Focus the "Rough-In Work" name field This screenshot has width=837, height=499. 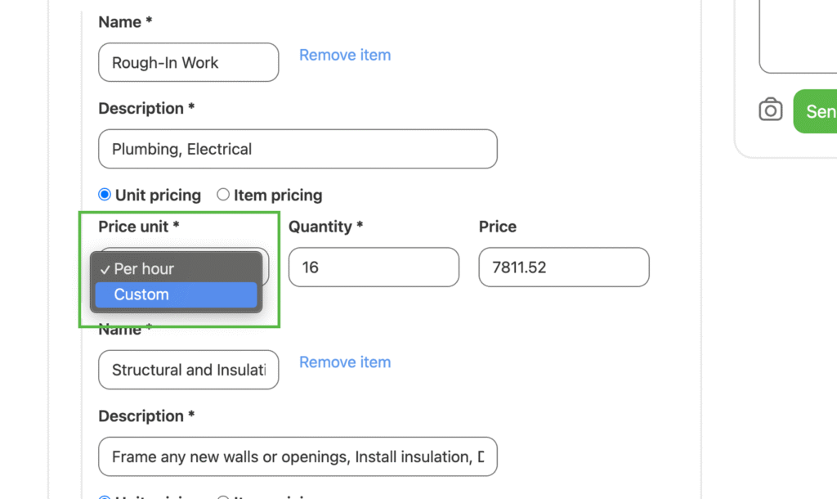(x=188, y=62)
